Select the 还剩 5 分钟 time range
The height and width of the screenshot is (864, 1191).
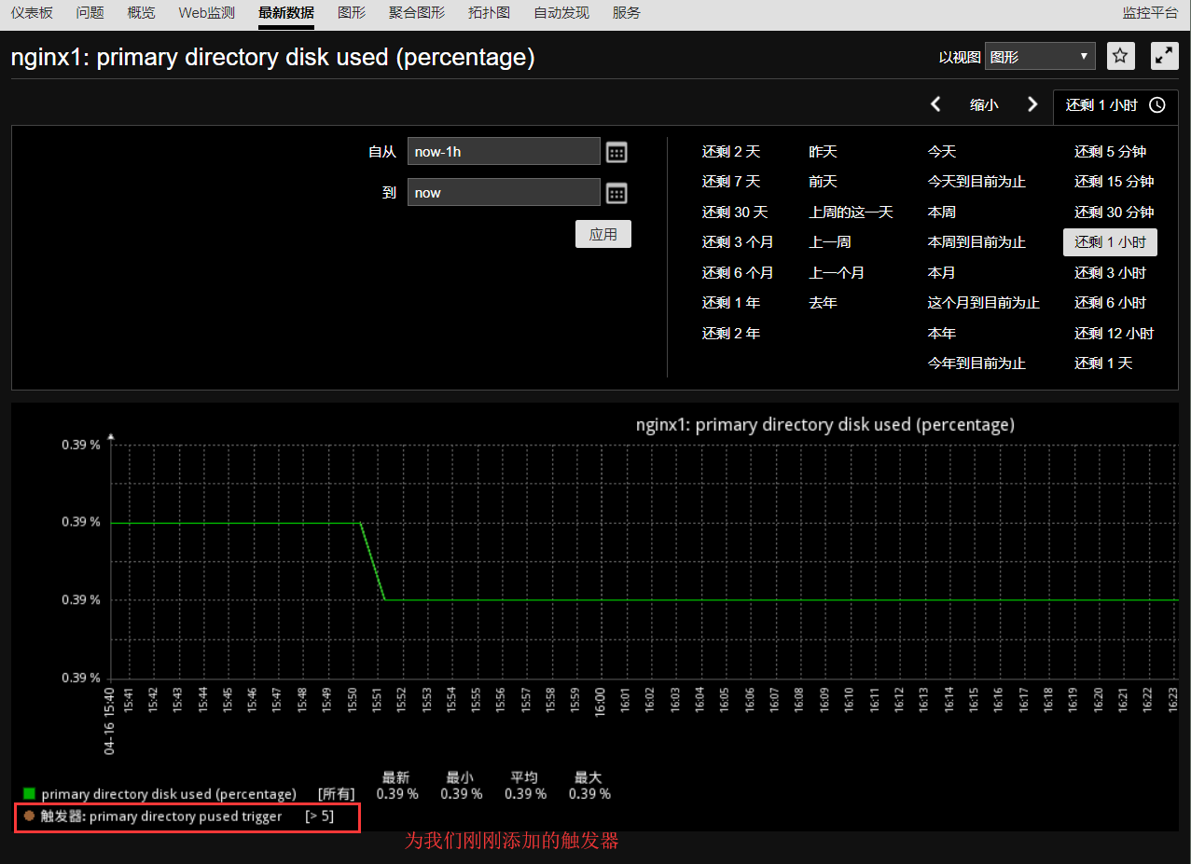(x=1110, y=152)
